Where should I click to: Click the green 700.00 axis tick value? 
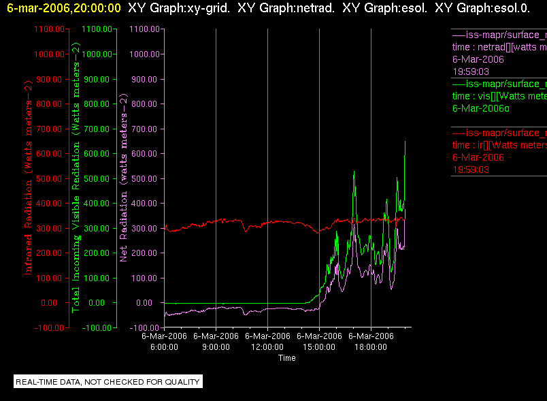[97, 129]
